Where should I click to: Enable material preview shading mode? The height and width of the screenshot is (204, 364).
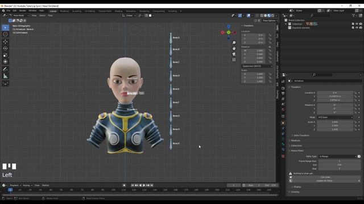tap(269, 15)
